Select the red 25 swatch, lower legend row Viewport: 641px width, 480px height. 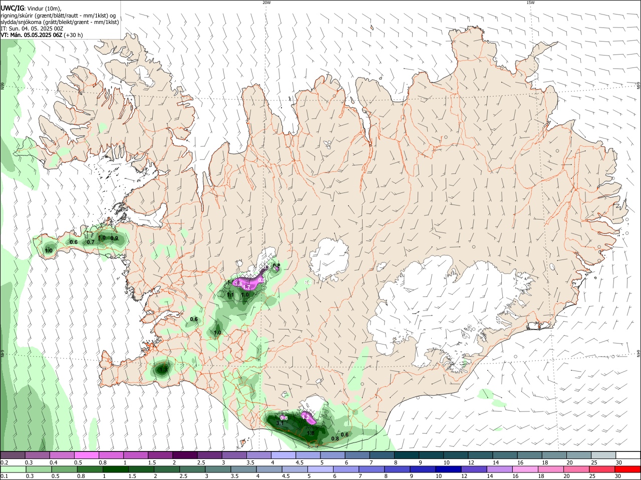click(x=602, y=469)
